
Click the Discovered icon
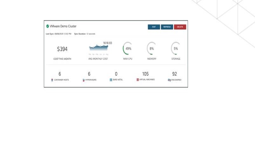(x=169, y=80)
